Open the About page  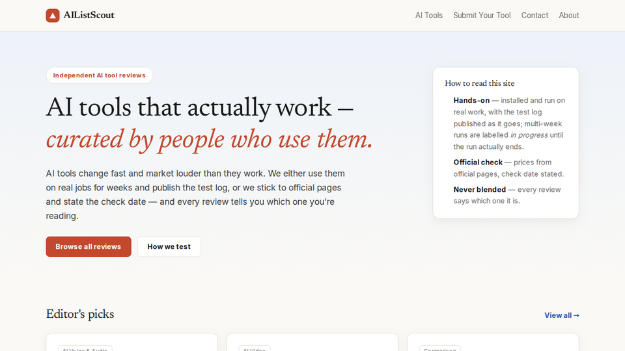(x=569, y=15)
